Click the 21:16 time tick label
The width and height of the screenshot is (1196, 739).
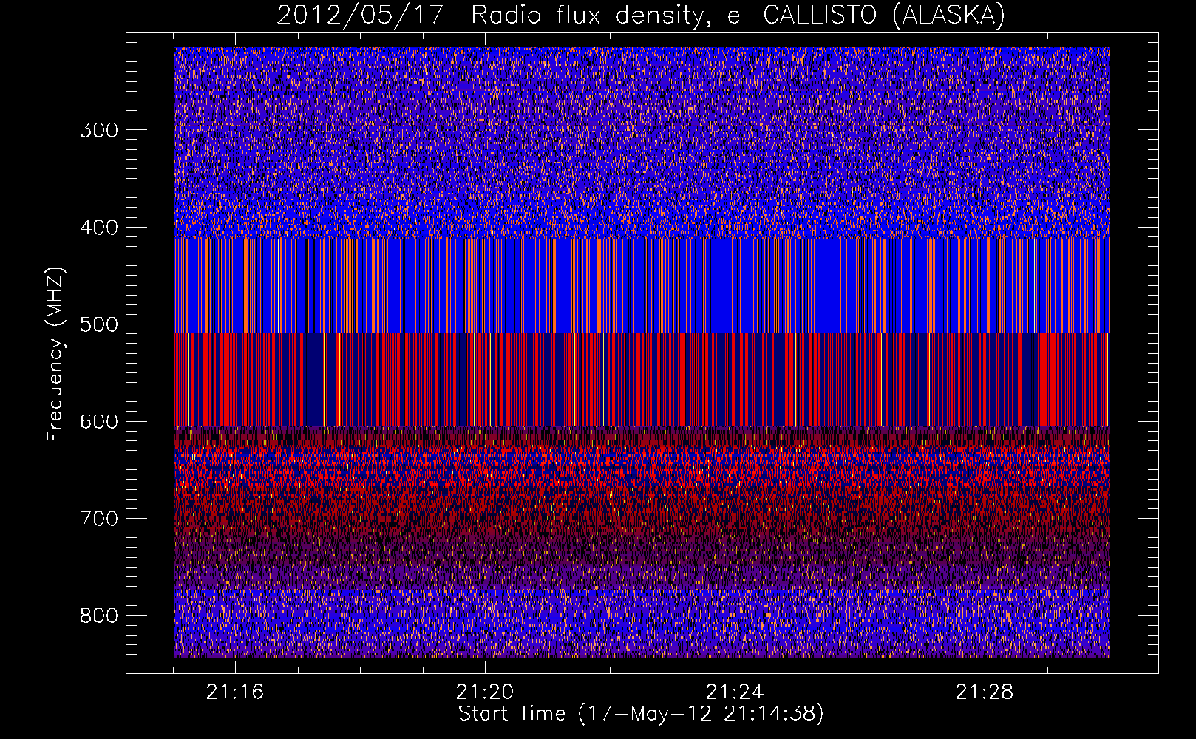click(235, 692)
